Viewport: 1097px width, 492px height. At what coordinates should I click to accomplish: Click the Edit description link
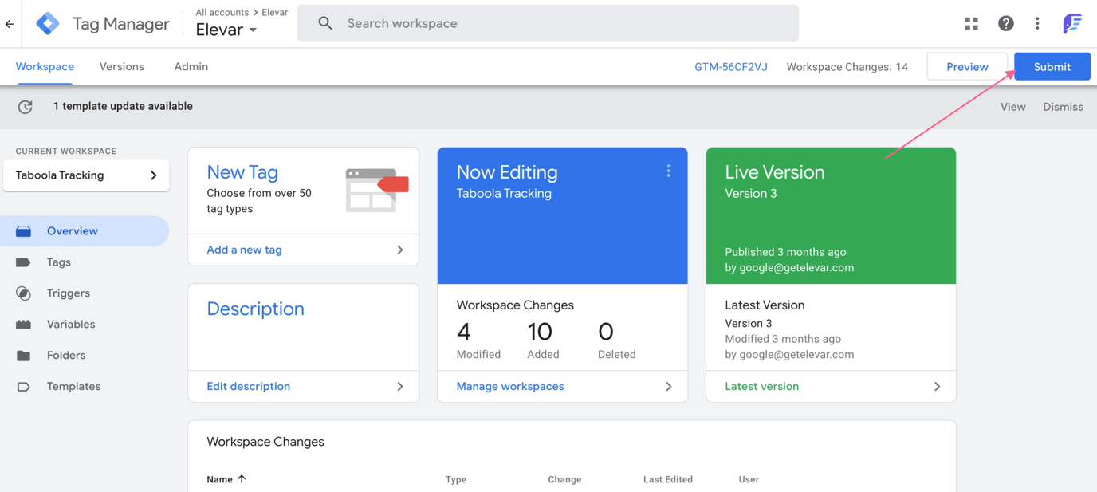coord(248,386)
